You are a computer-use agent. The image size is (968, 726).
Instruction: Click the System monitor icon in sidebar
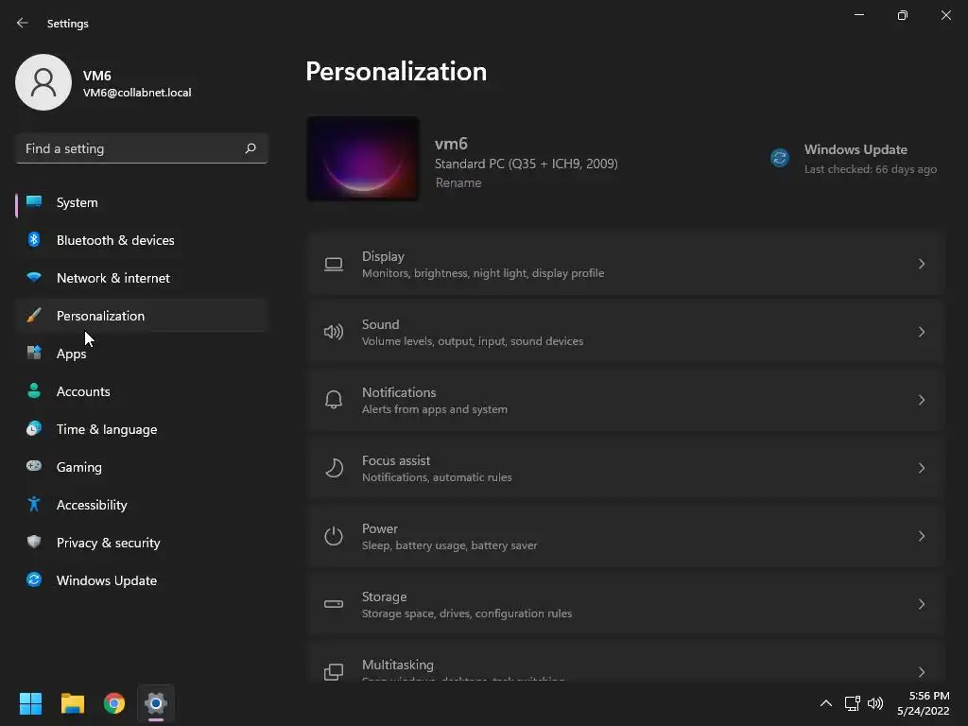34,202
